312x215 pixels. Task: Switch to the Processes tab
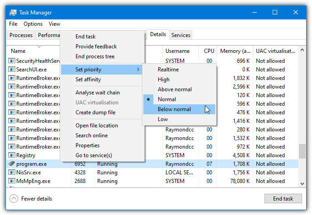[x=21, y=35]
